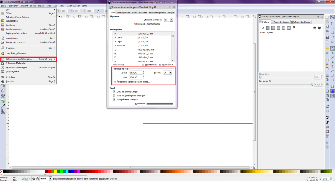Click the Randfarbe color swatch
This screenshot has height=181, width=335.
click(160, 104)
